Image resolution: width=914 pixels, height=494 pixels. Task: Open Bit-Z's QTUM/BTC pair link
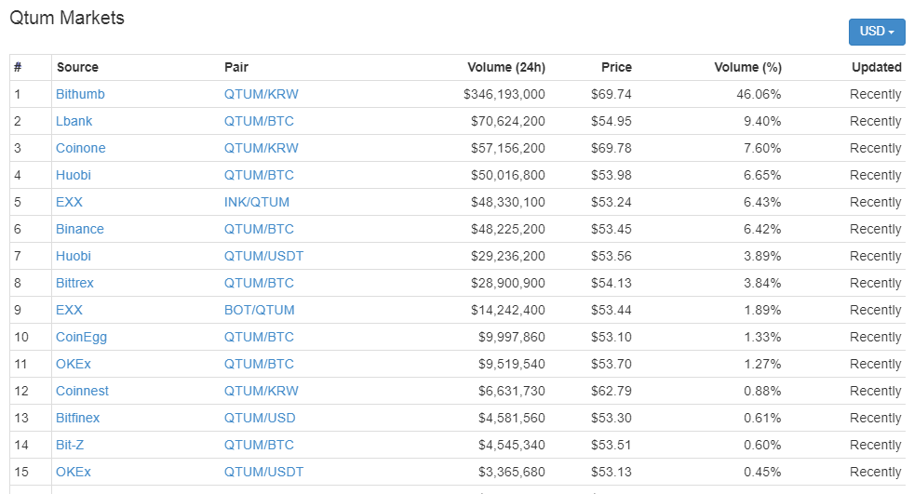point(259,445)
